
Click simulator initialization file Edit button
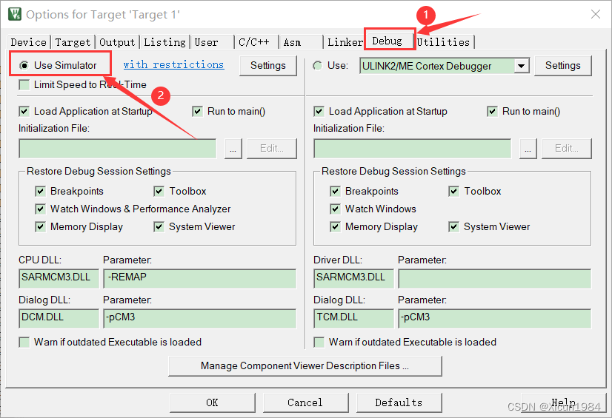coord(272,149)
